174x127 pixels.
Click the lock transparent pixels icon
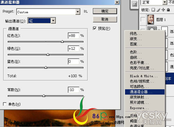pyautogui.click(x=153, y=10)
